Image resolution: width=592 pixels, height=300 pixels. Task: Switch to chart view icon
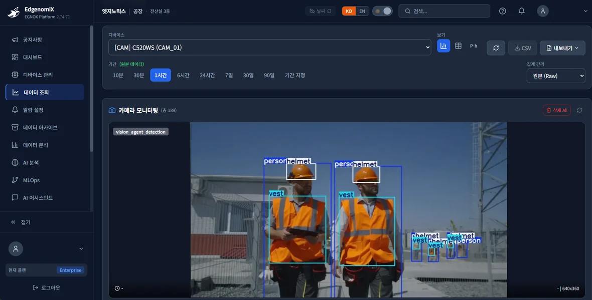443,46
